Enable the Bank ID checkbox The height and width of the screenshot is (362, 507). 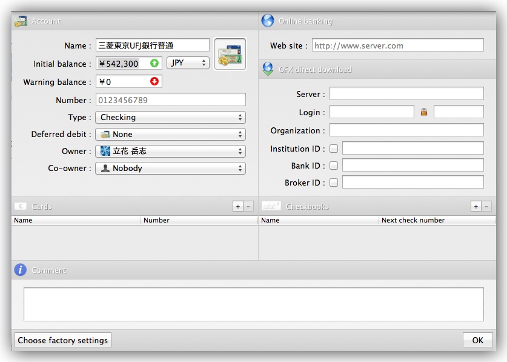[x=334, y=166]
